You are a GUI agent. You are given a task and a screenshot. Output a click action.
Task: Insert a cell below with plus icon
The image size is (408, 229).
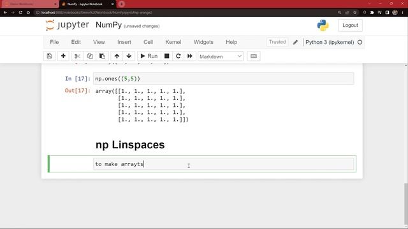click(x=63, y=56)
